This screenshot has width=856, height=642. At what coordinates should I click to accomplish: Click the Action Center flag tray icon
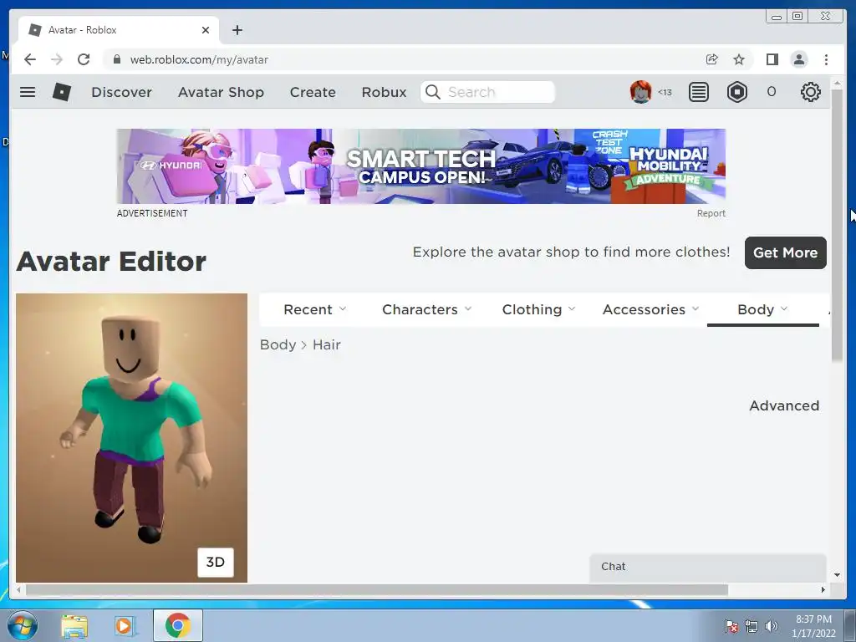[731, 626]
